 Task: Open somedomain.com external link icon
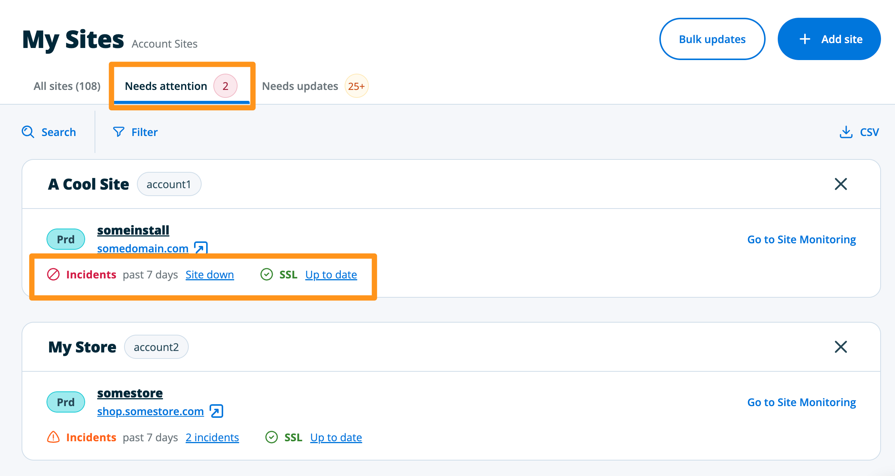coord(200,248)
